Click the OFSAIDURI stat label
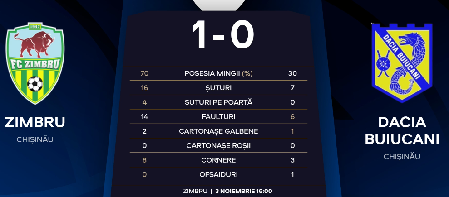The width and height of the screenshot is (449, 197). pyautogui.click(x=218, y=174)
